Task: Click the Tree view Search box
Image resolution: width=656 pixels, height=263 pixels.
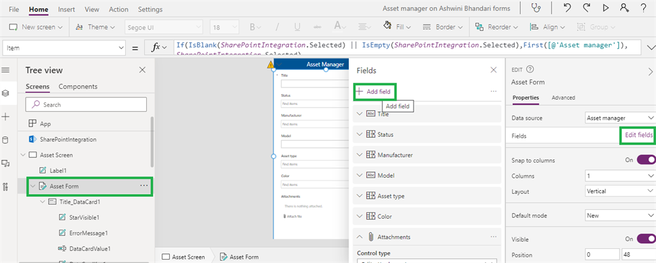Action: tap(86, 104)
